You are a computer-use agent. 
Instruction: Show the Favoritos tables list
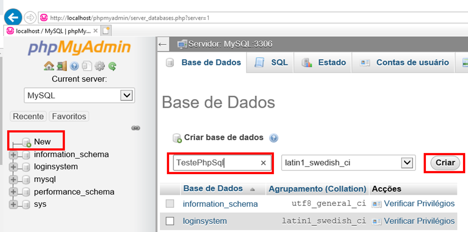(69, 116)
